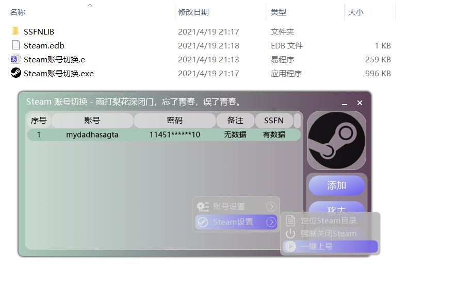Click the 996 KB size value
The height and width of the screenshot is (288, 473).
(x=378, y=74)
